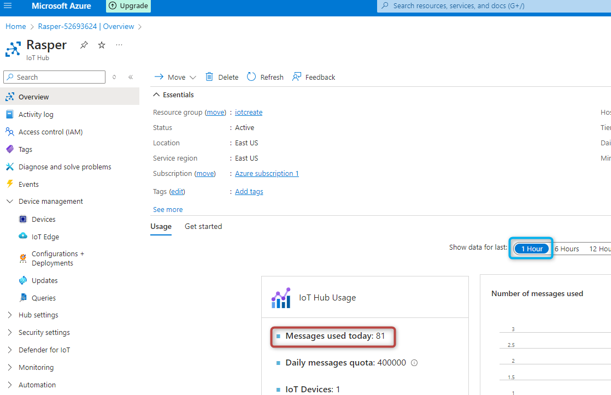
Task: Open Queries under Device management
Action: tap(44, 298)
